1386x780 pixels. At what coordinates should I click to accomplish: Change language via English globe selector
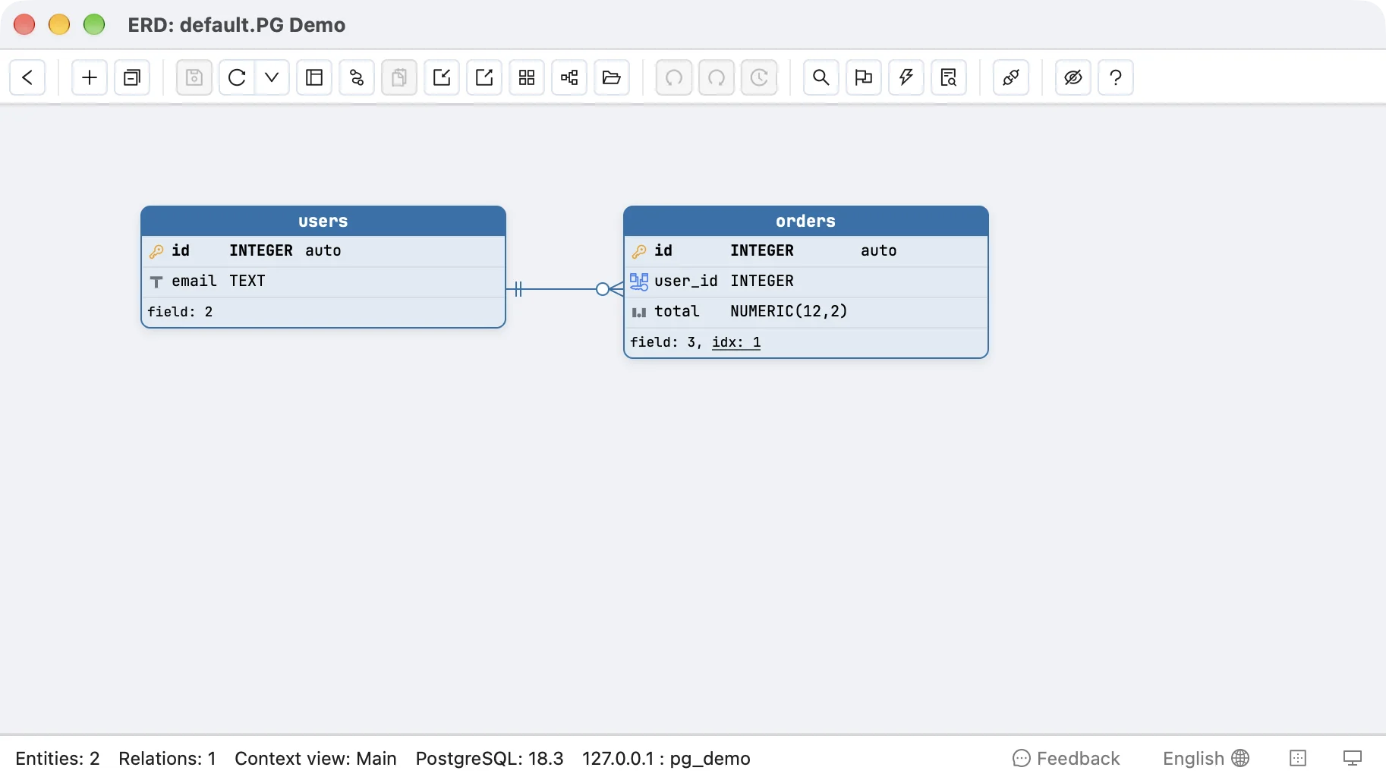[x=1206, y=759]
